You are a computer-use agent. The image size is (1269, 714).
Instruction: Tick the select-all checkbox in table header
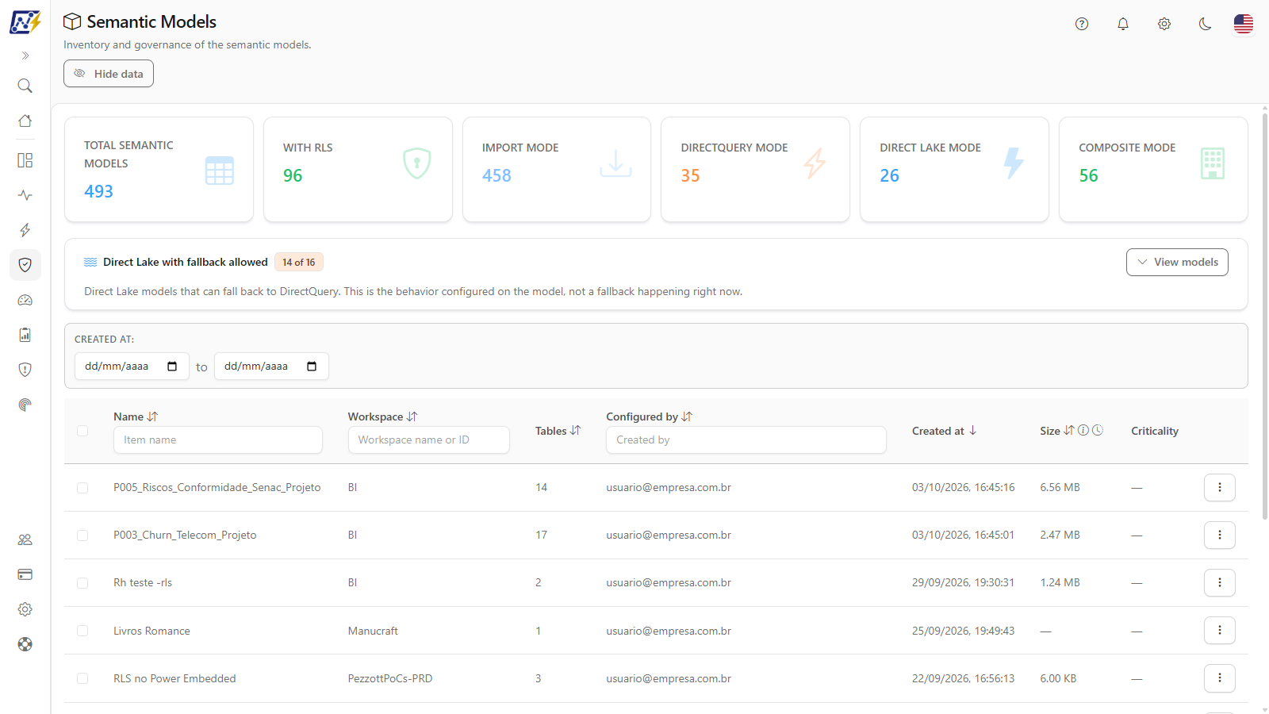tap(82, 431)
